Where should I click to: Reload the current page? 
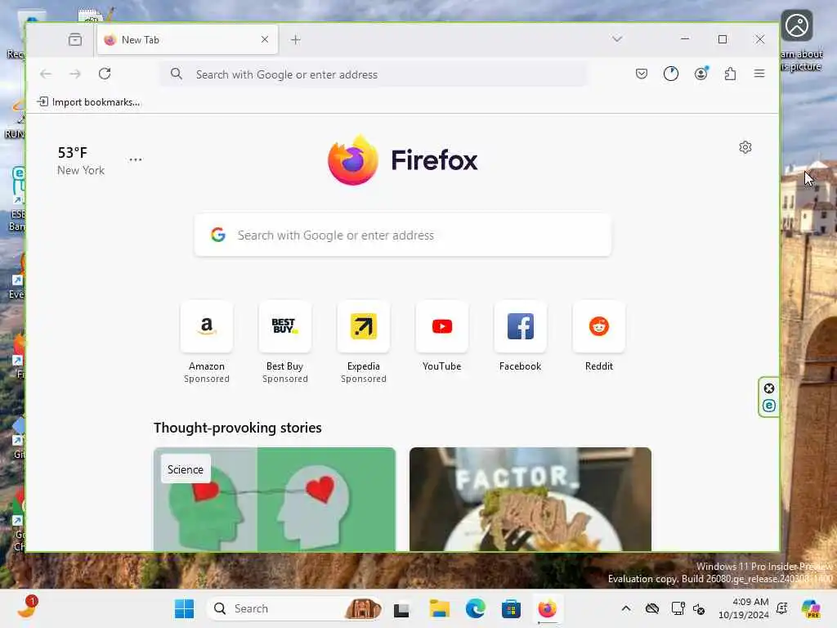coord(105,74)
